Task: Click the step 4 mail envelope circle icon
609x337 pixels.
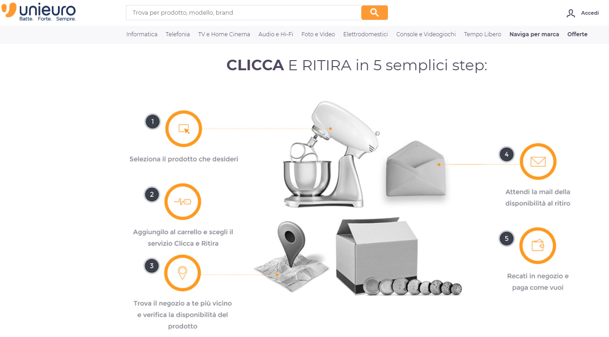Action: [538, 162]
